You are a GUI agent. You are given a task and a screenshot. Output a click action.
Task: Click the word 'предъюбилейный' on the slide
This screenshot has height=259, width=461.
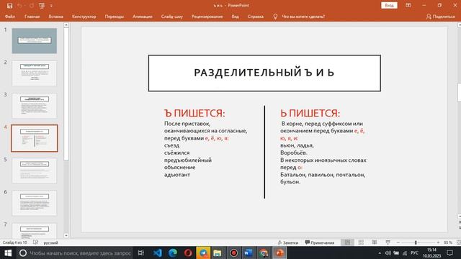188,160
